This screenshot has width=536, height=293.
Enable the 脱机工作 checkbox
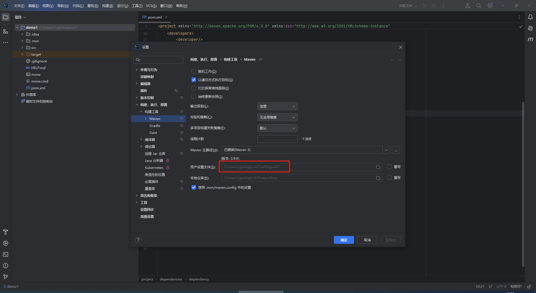tap(194, 71)
